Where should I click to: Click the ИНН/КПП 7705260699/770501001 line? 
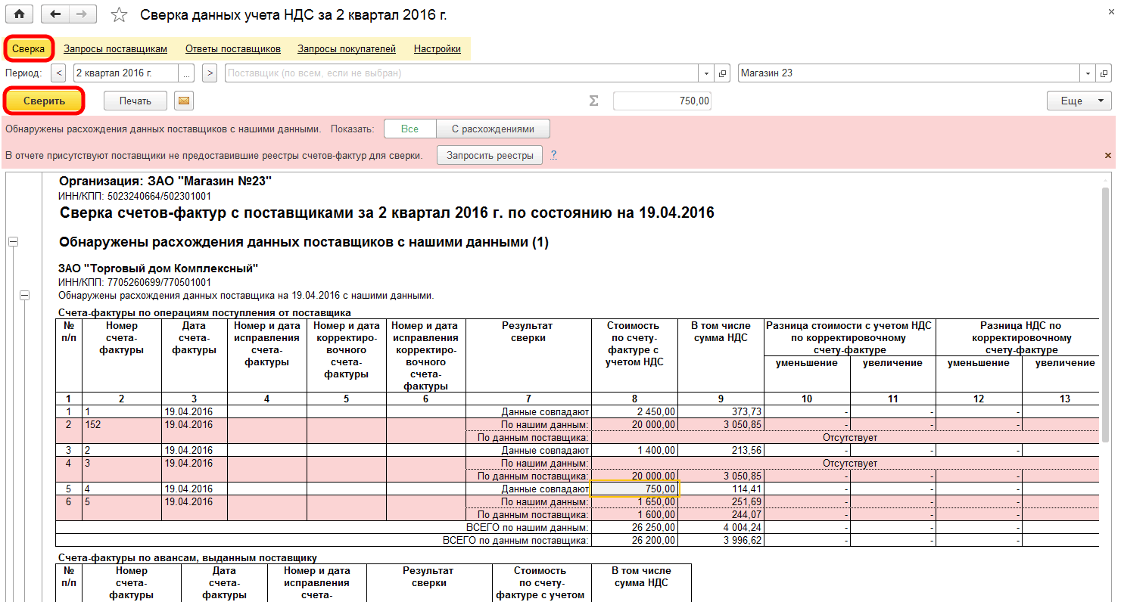[x=134, y=282]
